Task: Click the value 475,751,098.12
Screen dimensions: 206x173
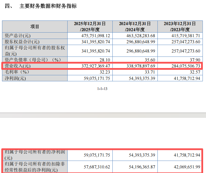Action: 96,36
